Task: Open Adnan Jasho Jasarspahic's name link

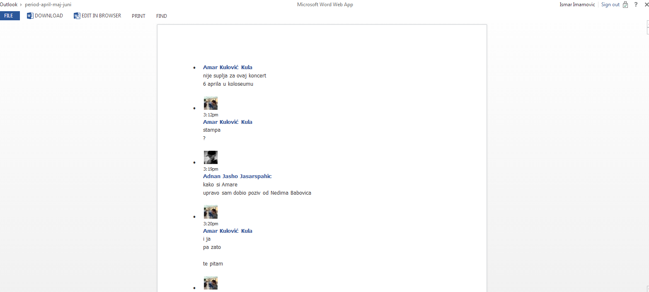Action: click(237, 176)
